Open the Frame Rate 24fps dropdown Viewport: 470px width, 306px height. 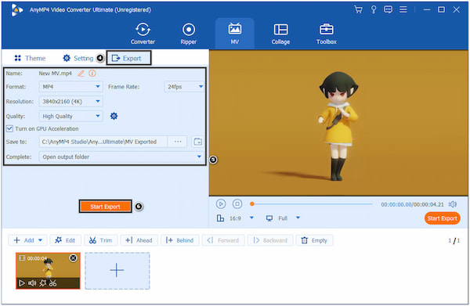[184, 87]
